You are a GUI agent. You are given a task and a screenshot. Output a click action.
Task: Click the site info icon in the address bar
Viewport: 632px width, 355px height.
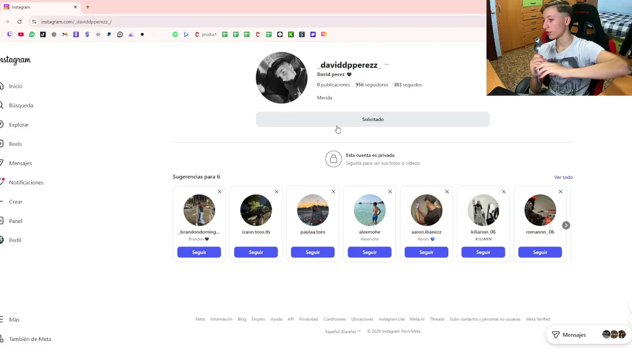tap(34, 22)
